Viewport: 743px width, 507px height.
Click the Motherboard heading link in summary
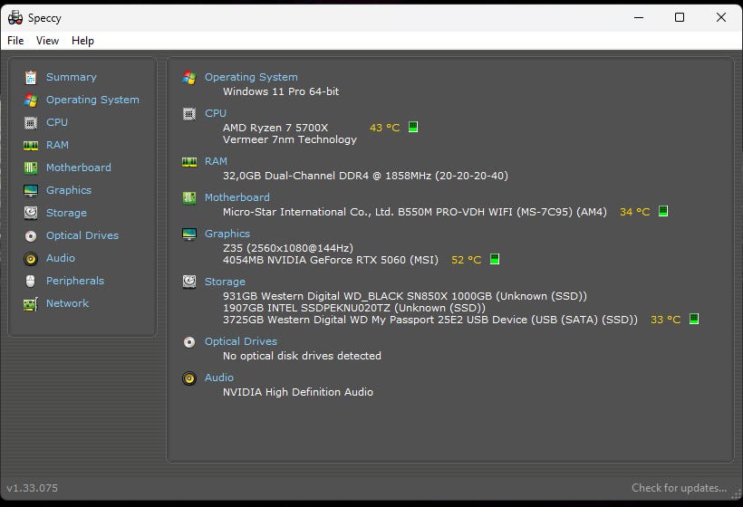pos(237,197)
